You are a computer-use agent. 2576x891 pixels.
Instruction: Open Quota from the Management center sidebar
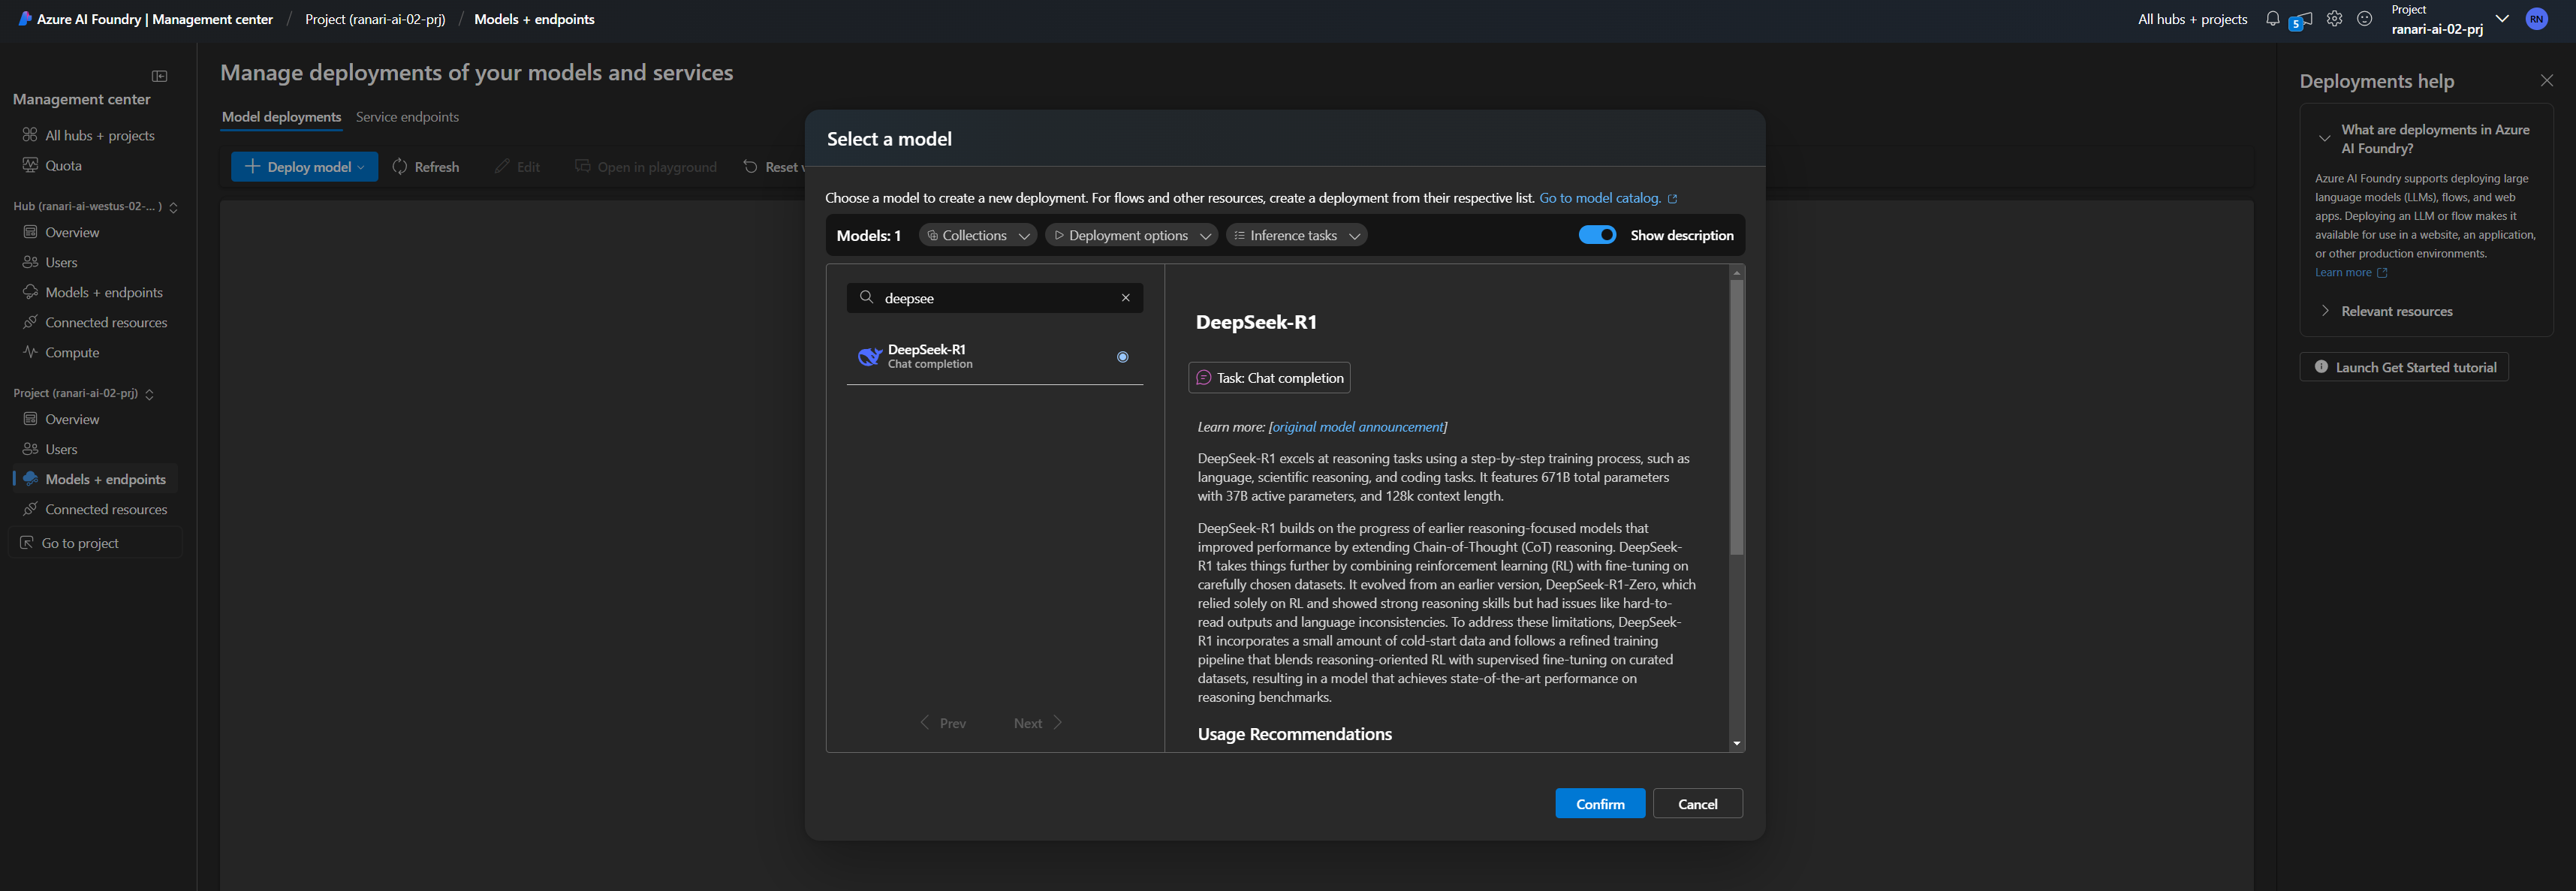pos(64,165)
